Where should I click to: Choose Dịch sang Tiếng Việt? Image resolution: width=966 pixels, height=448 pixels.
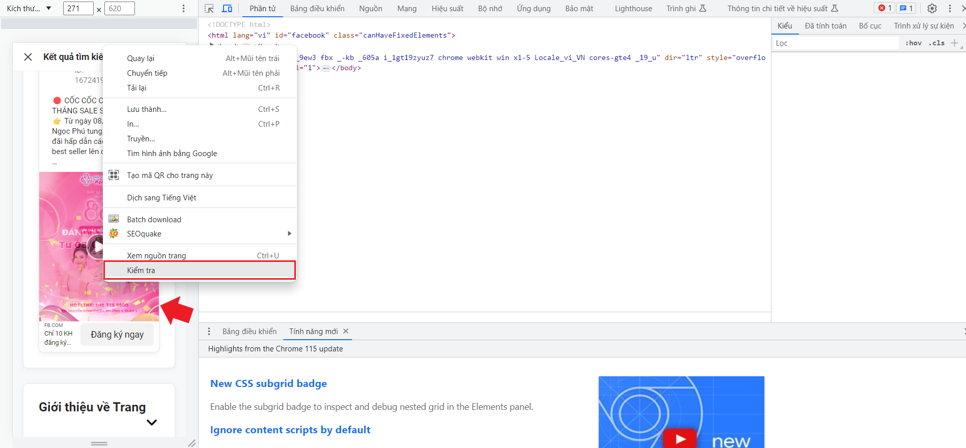pyautogui.click(x=200, y=198)
